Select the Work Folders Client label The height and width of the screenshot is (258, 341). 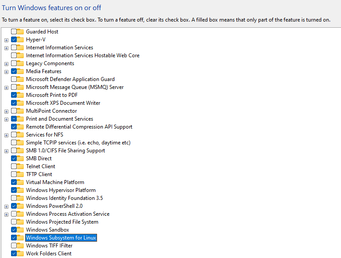pos(49,254)
